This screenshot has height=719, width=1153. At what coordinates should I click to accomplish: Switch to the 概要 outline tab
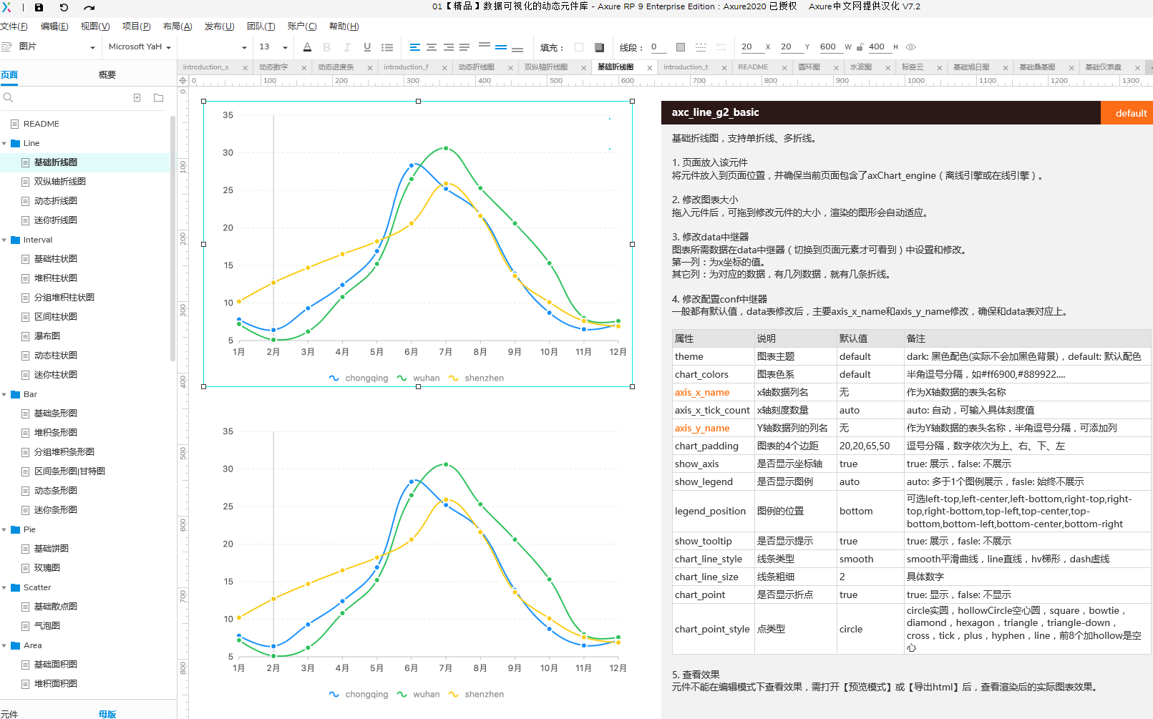(x=107, y=74)
